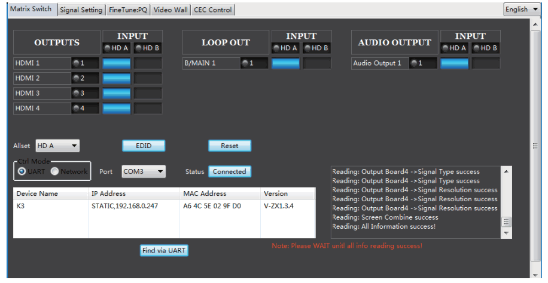Viewport: 548px width, 283px height.
Task: Click the Audio Output 1 indicator numbered 1
Action: [x=423, y=63]
